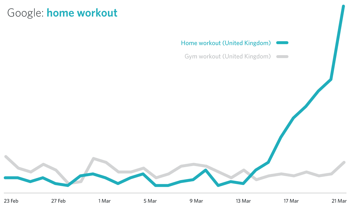Click the 13 Mar axis label
This screenshot has width=350, height=213.
point(243,201)
